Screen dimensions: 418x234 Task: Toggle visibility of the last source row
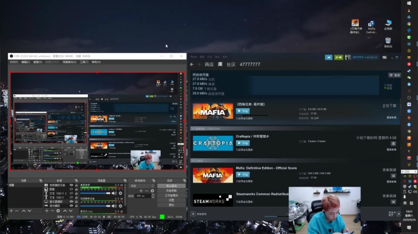coord(71,206)
